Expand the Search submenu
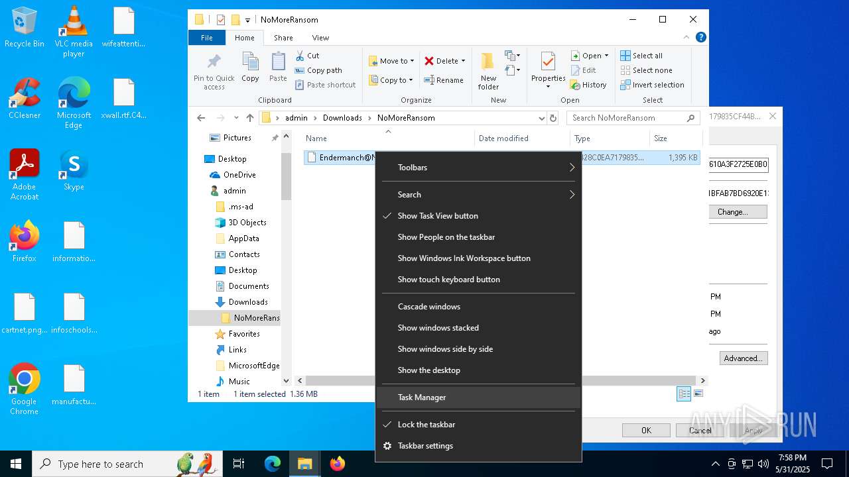Viewport: 849px width, 477px height. [478, 195]
